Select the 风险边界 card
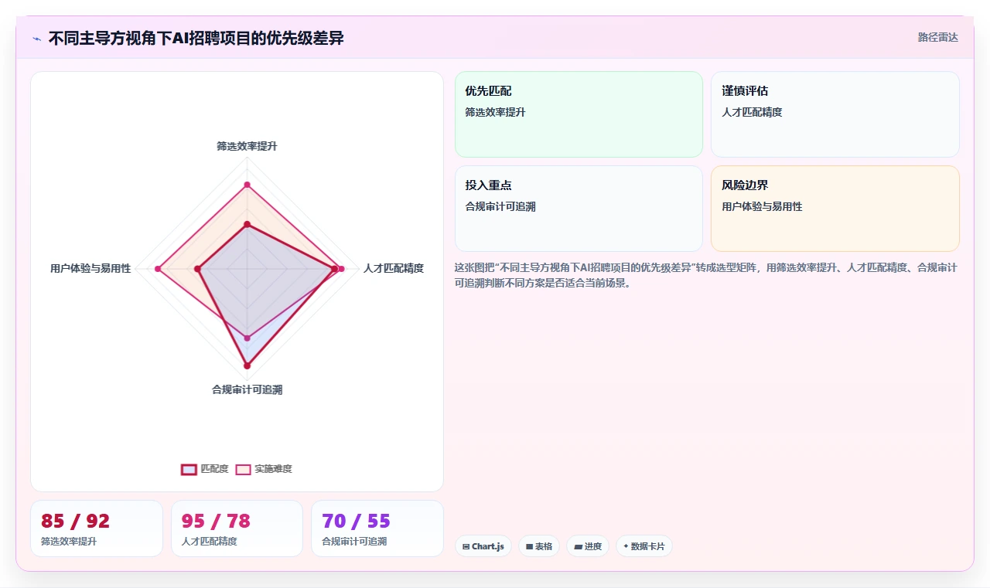Viewport: 990px width, 588px height. pyautogui.click(x=835, y=209)
